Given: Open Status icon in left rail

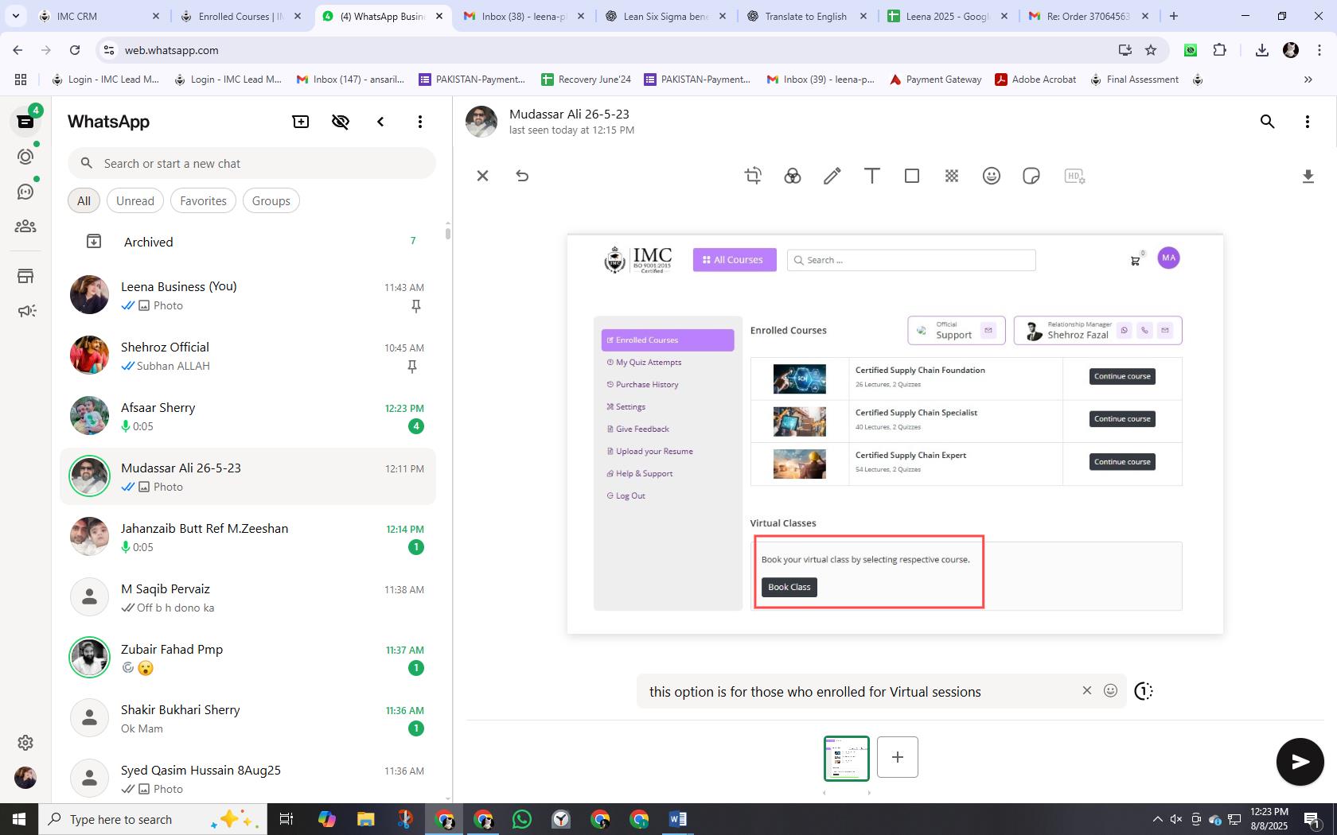Looking at the screenshot, I should (25, 157).
